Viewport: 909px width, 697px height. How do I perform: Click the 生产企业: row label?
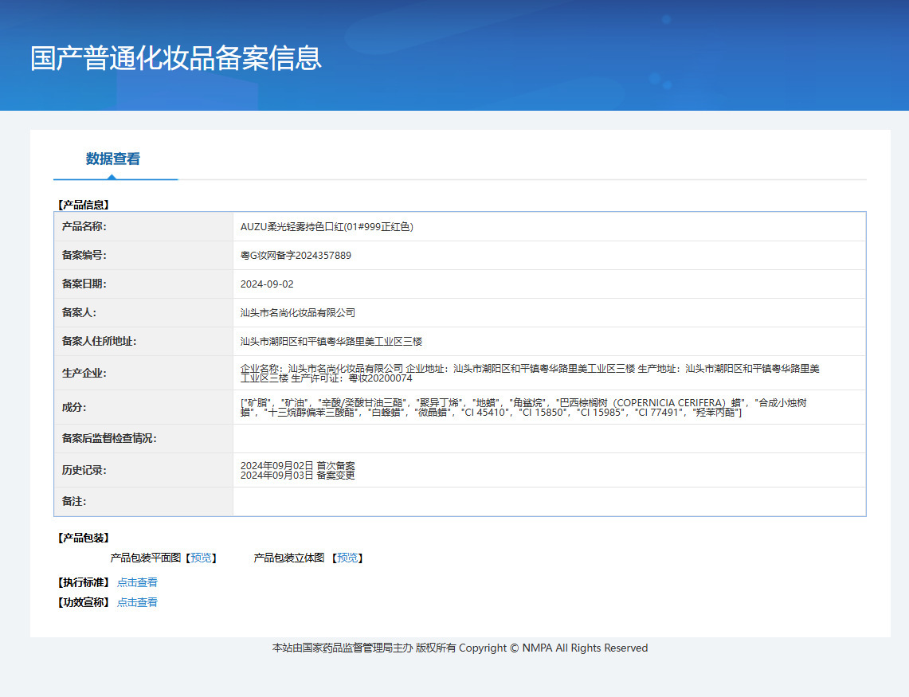(84, 374)
